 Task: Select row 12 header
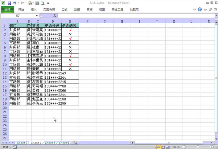(5, 73)
